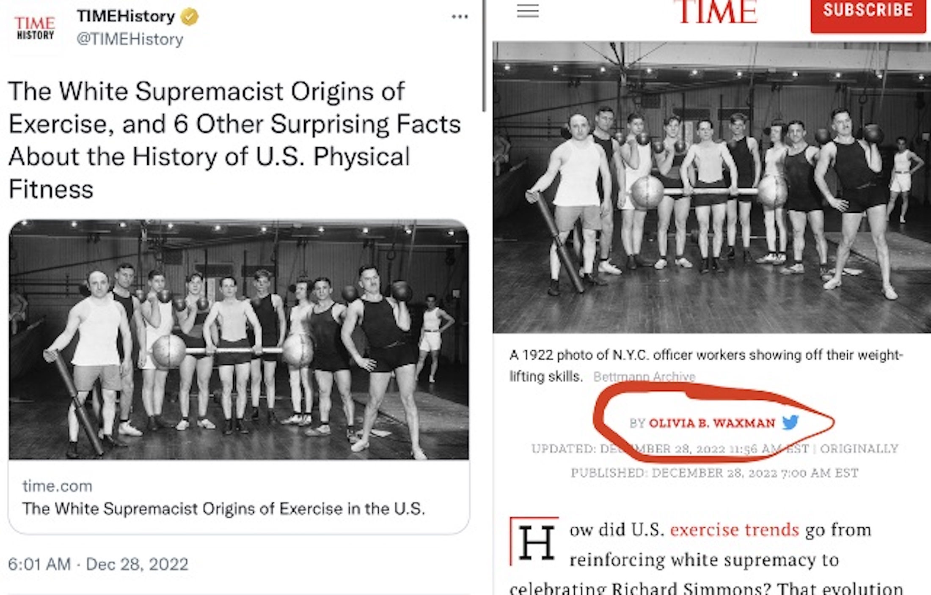Click the gold verified badge
The width and height of the screenshot is (931, 595).
[x=190, y=17]
